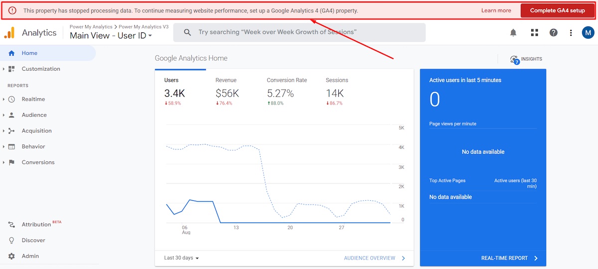Open the Last 30 days dropdown
Image resolution: width=598 pixels, height=269 pixels.
[181, 258]
